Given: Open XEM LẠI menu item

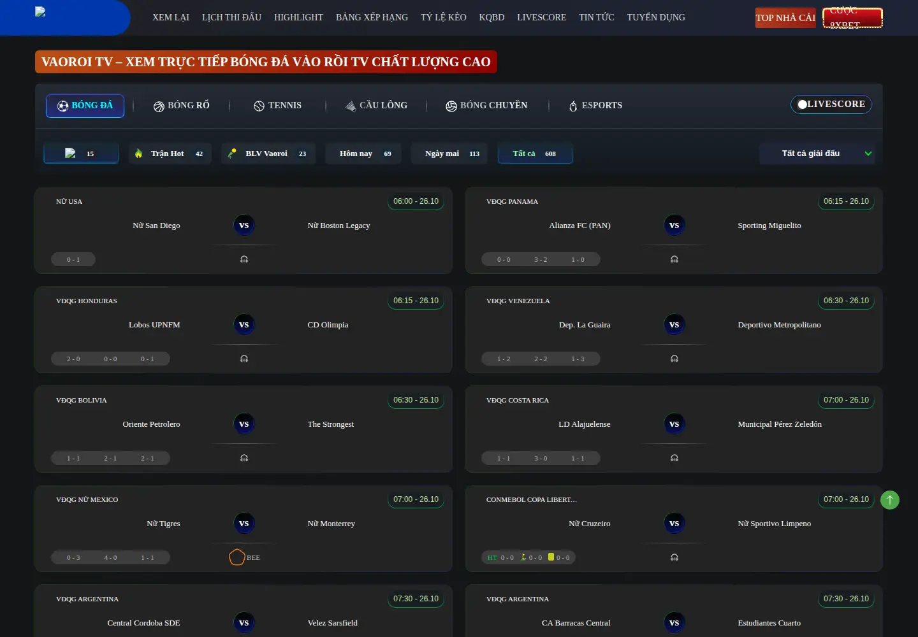Looking at the screenshot, I should [171, 18].
